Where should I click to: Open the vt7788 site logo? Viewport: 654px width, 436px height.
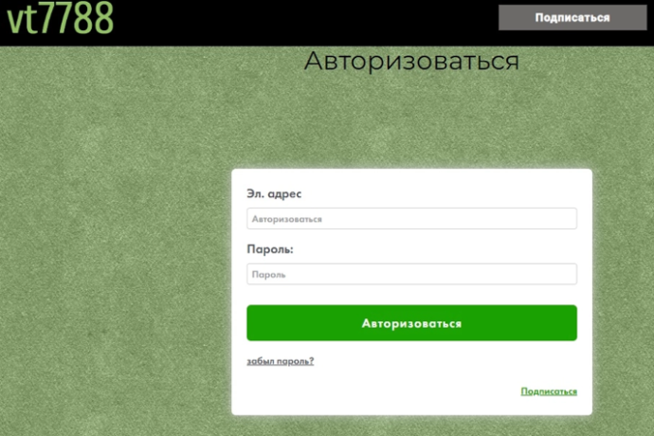coord(60,17)
